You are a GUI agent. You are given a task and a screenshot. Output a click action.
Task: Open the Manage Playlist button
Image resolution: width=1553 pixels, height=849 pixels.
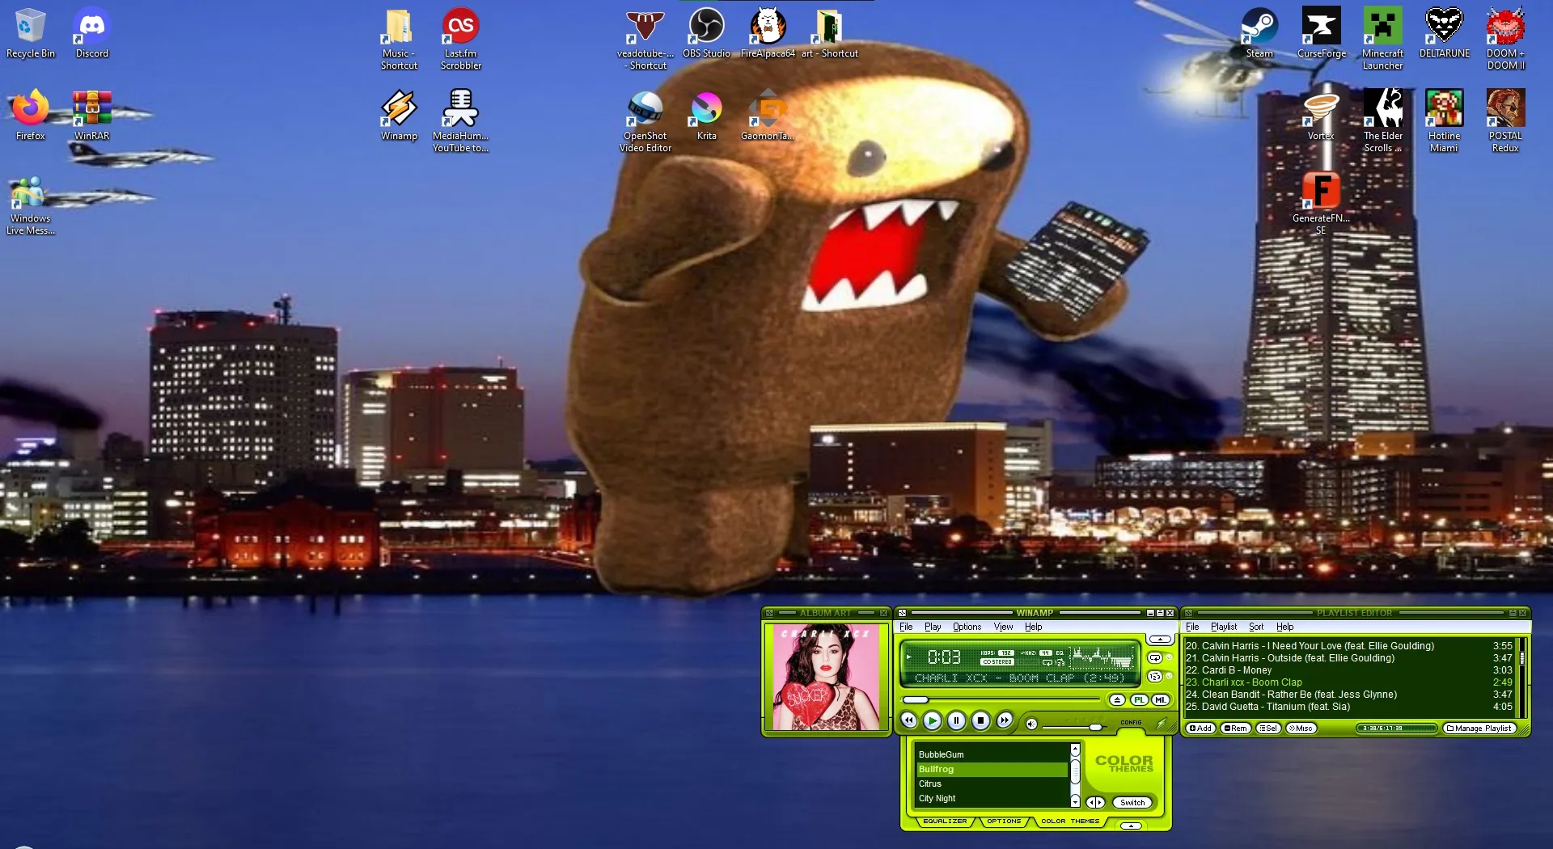tap(1479, 729)
